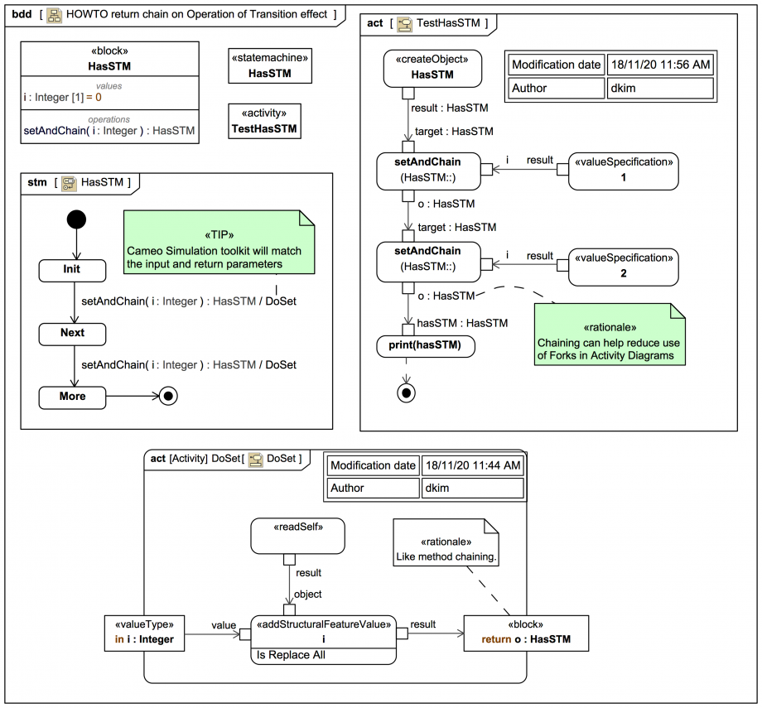Click the 'in i : Integer' parameter node
The image size is (762, 708).
click(144, 633)
